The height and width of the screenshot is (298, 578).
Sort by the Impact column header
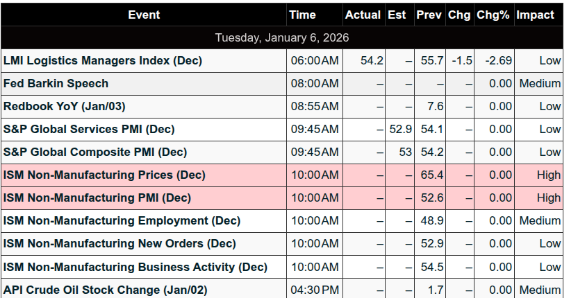535,15
